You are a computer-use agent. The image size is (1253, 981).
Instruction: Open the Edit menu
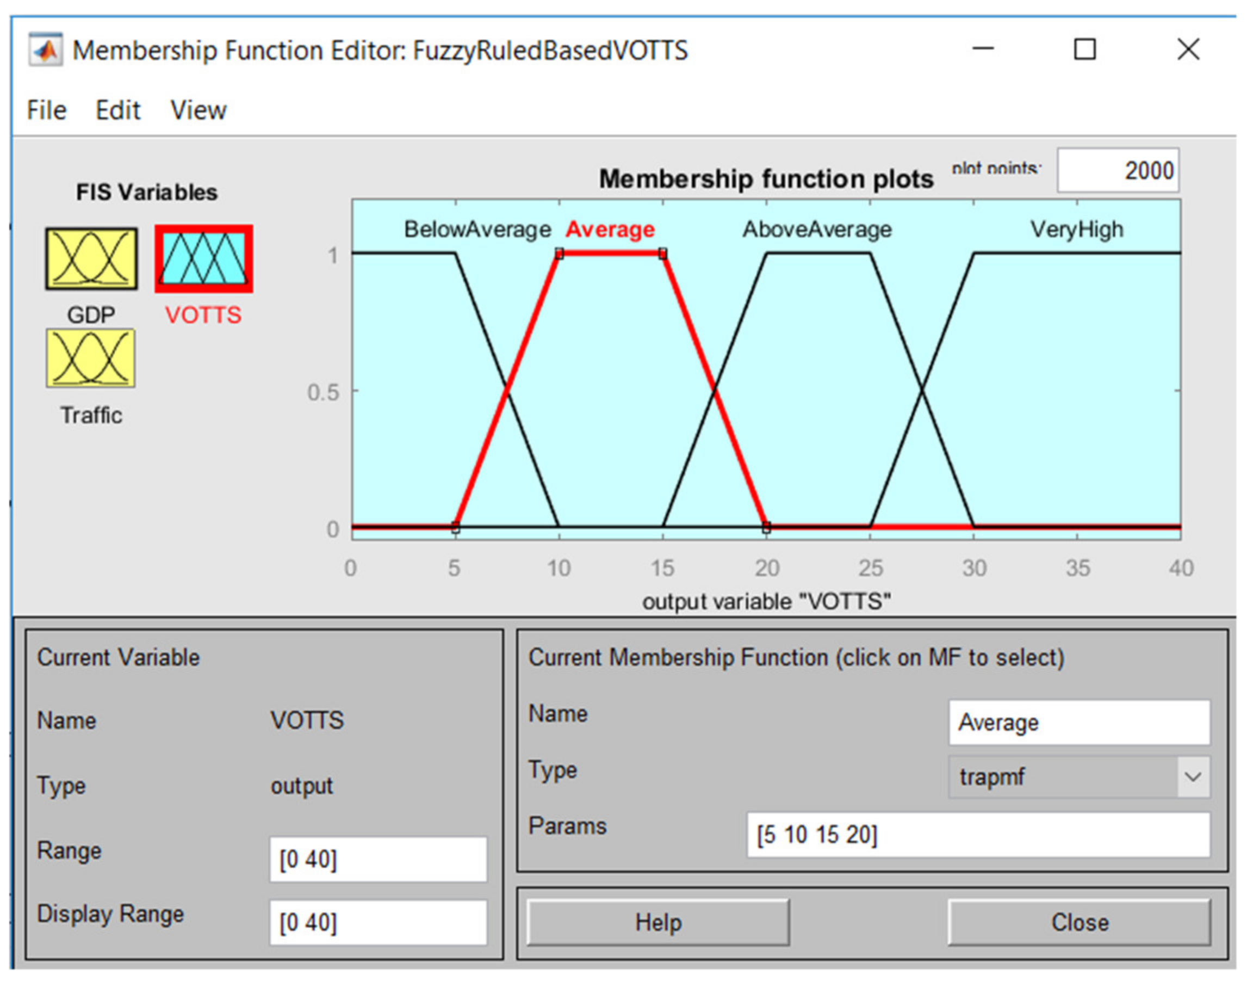[117, 110]
